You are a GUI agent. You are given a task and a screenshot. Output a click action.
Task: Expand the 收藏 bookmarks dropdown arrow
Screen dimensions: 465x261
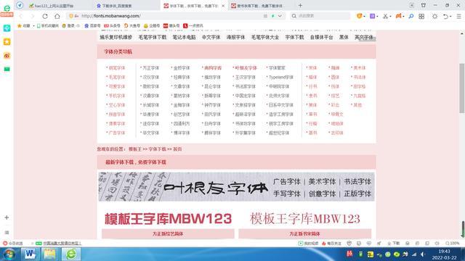click(33, 26)
